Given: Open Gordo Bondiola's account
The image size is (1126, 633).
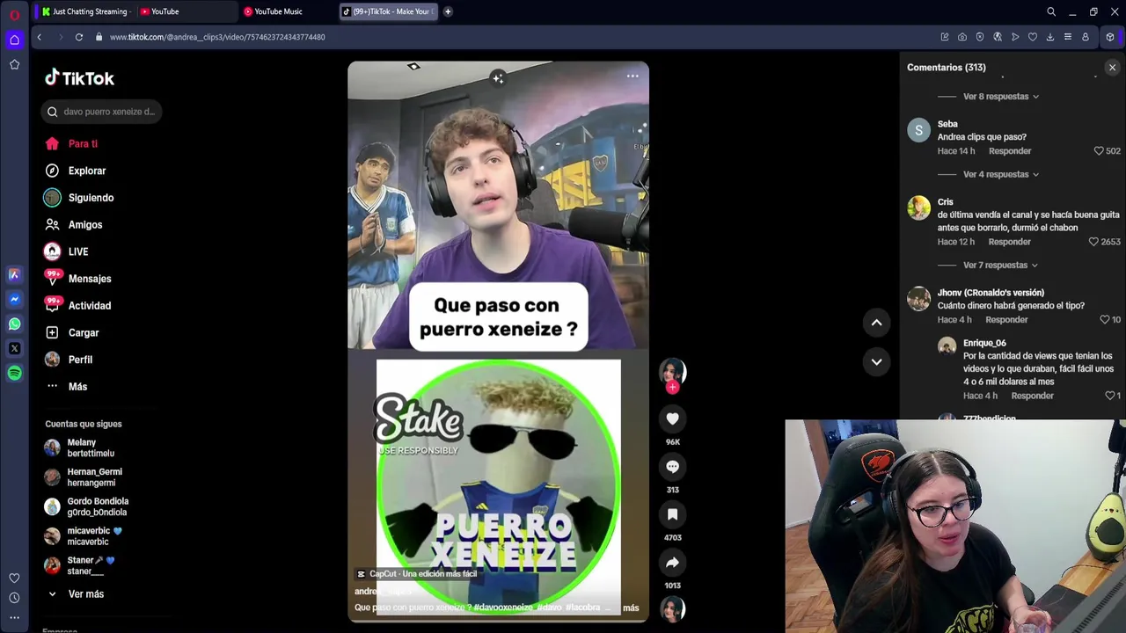Looking at the screenshot, I should [88, 507].
